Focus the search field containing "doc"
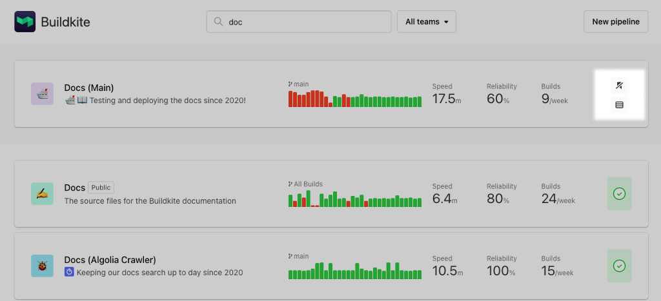 (x=299, y=21)
